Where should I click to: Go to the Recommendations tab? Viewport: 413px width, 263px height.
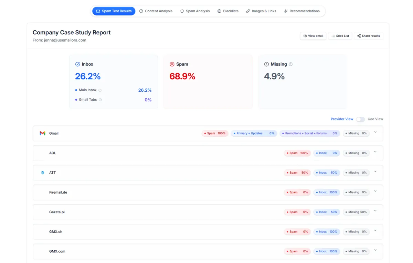pyautogui.click(x=301, y=11)
